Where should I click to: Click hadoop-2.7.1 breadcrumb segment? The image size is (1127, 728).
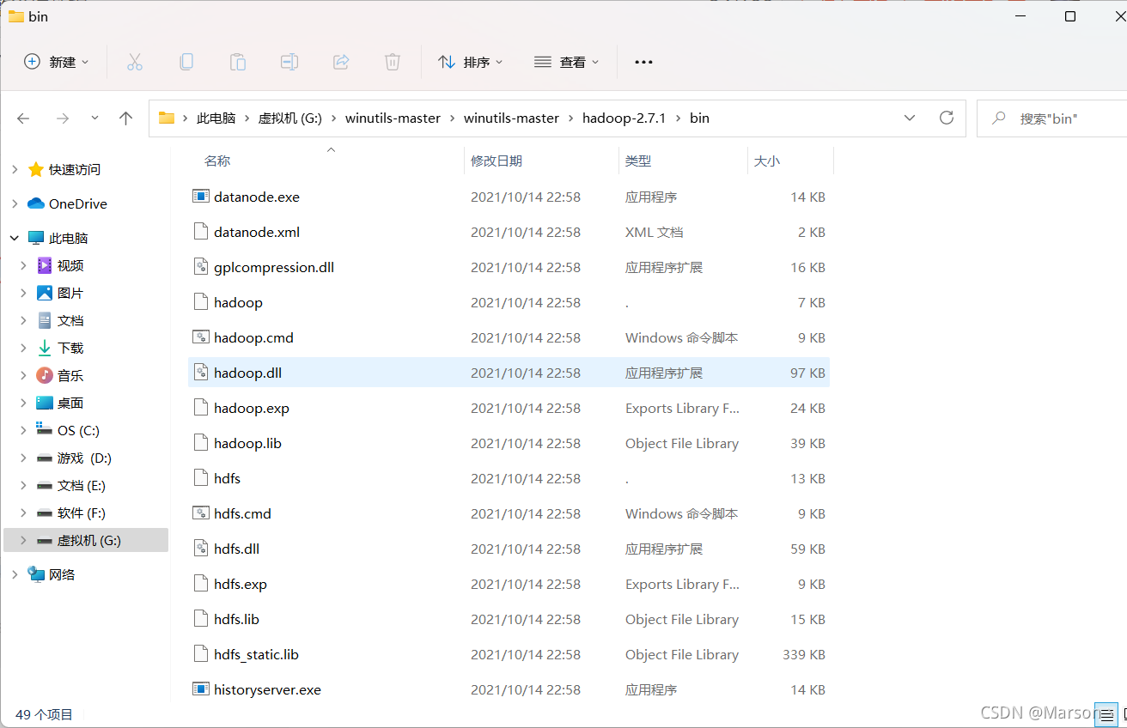(x=624, y=118)
